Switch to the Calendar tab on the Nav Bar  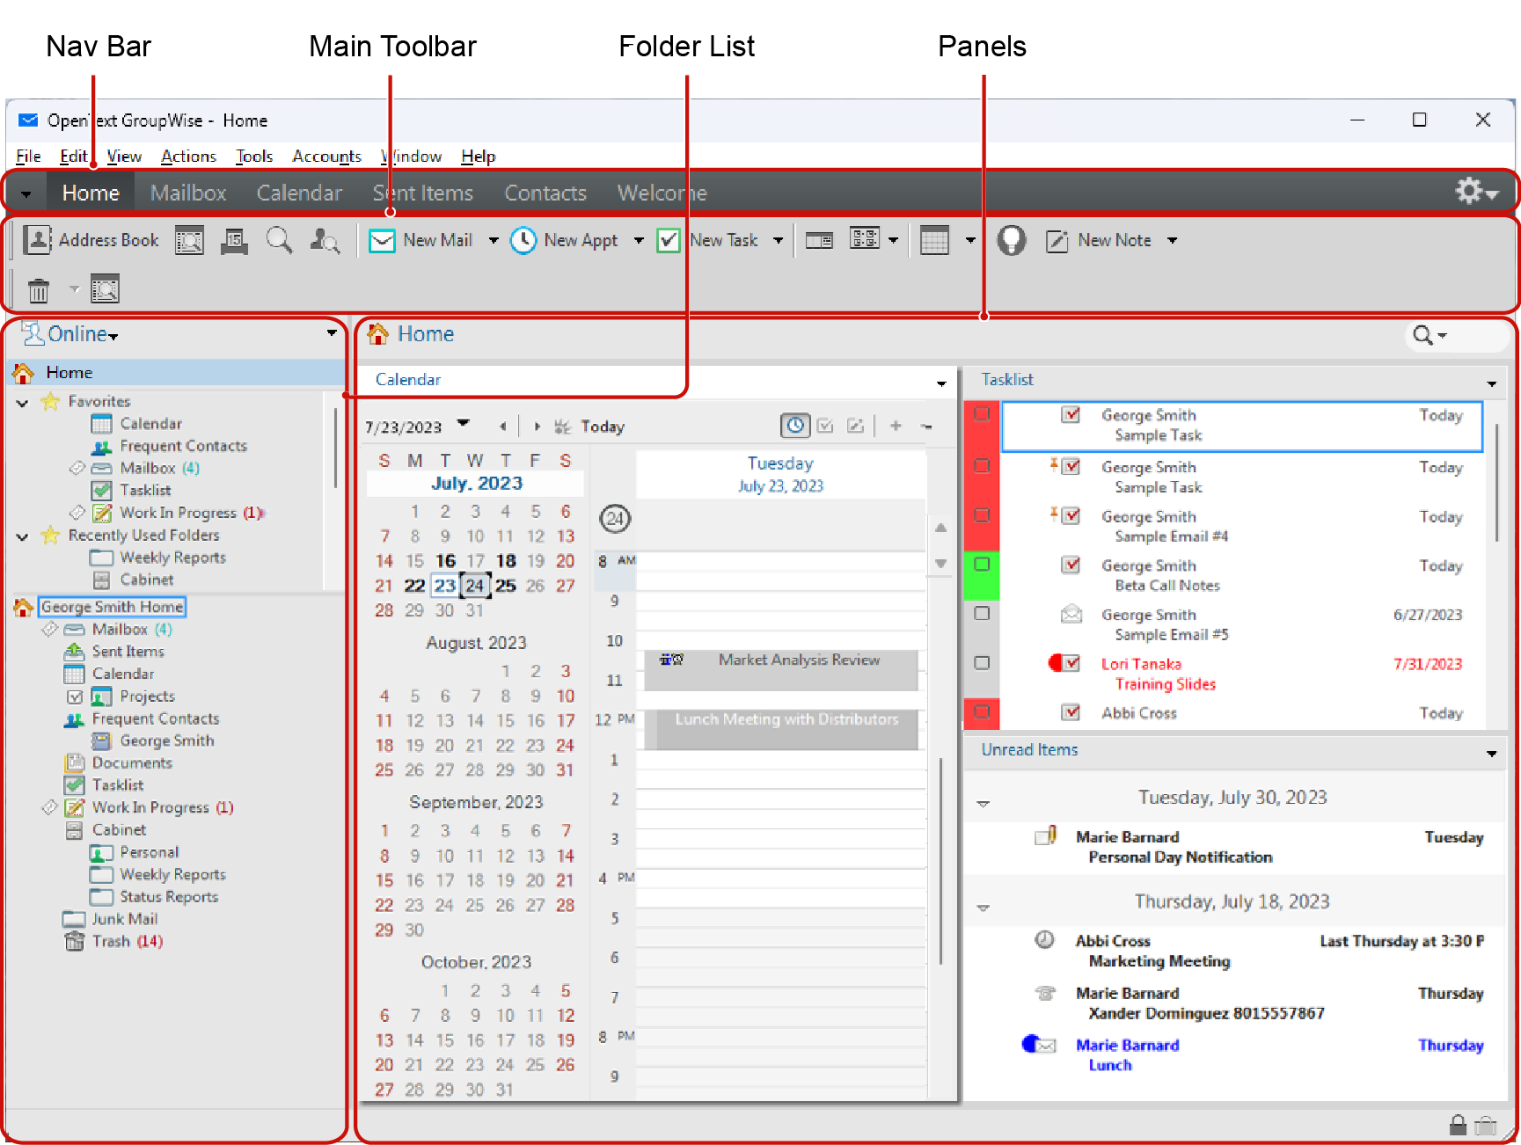pyautogui.click(x=299, y=193)
